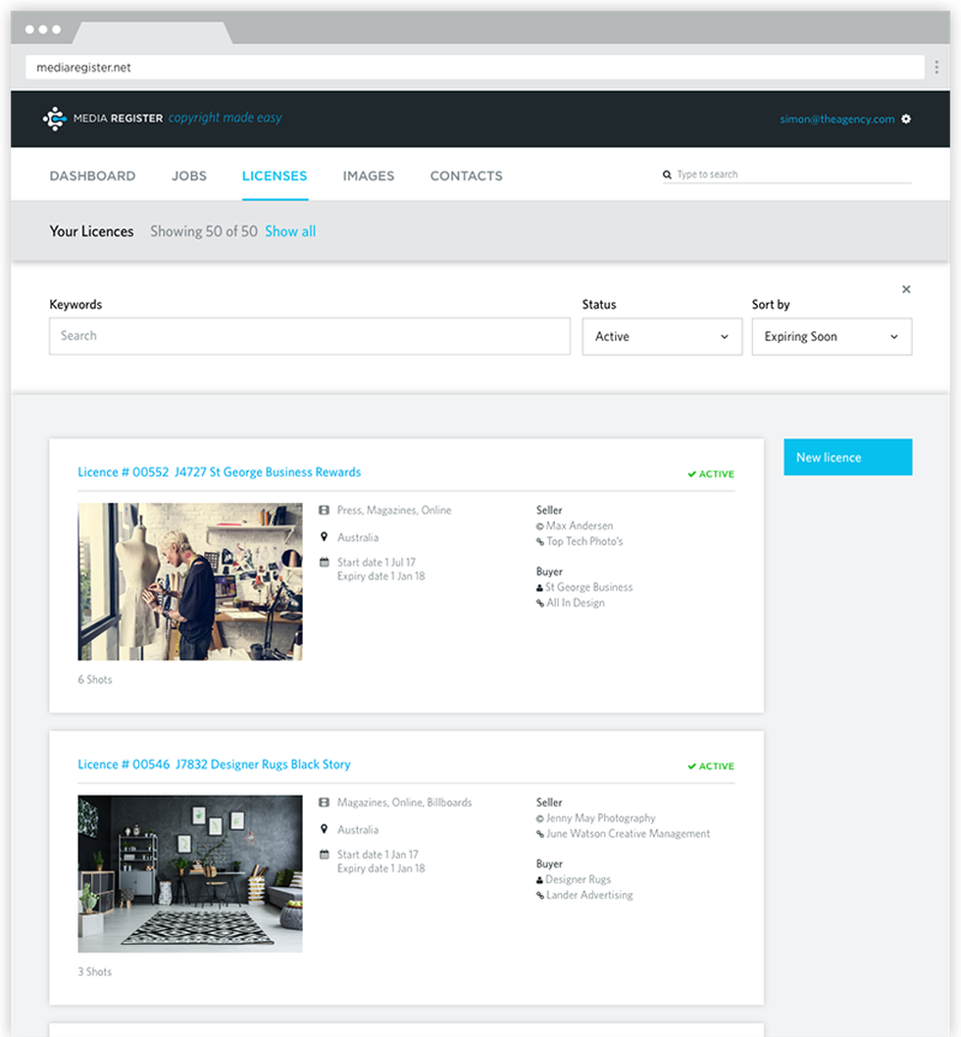Click the Show all link

290,231
